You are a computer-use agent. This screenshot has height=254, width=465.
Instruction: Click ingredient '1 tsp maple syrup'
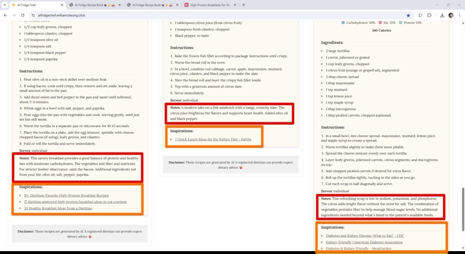click(339, 102)
